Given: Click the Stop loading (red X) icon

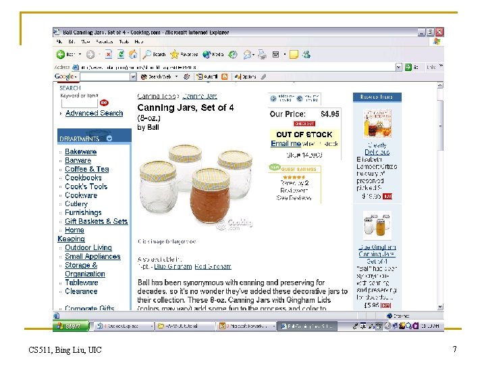Looking at the screenshot, I should click(108, 55).
